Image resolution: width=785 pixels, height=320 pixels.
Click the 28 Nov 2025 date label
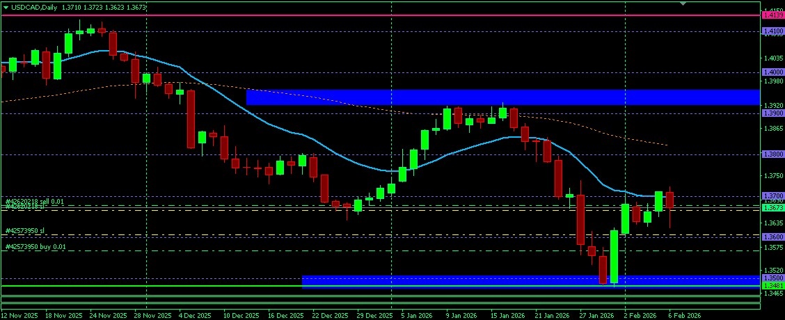point(152,316)
